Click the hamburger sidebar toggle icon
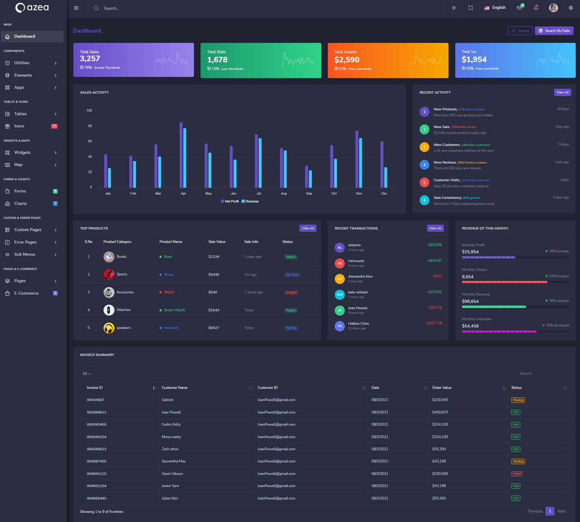 point(76,8)
